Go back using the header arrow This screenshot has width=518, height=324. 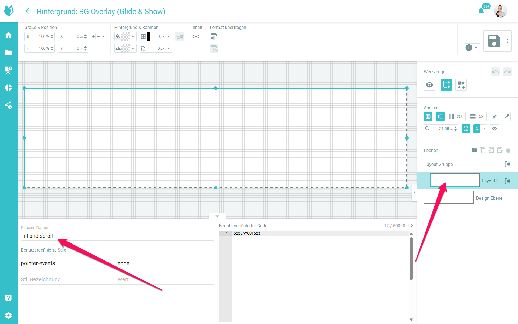28,11
